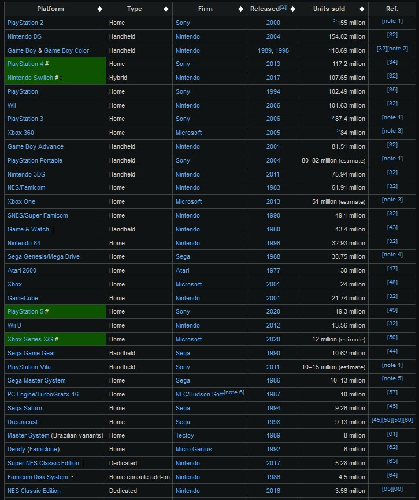Open [note 2] in Game Boy row
The width and height of the screenshot is (419, 500).
(398, 49)
